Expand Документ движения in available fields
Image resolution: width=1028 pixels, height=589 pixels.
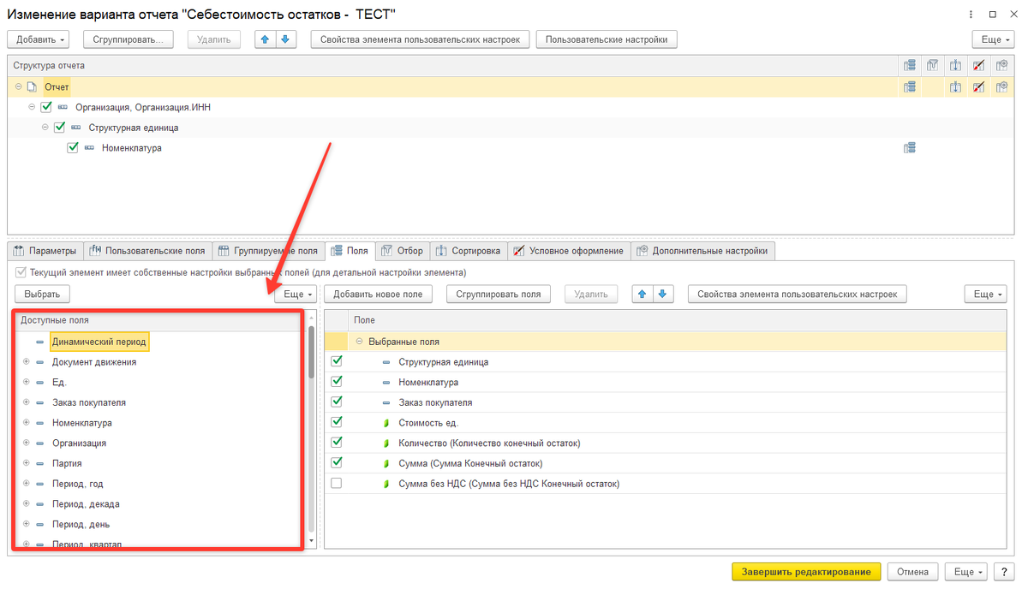pos(26,362)
